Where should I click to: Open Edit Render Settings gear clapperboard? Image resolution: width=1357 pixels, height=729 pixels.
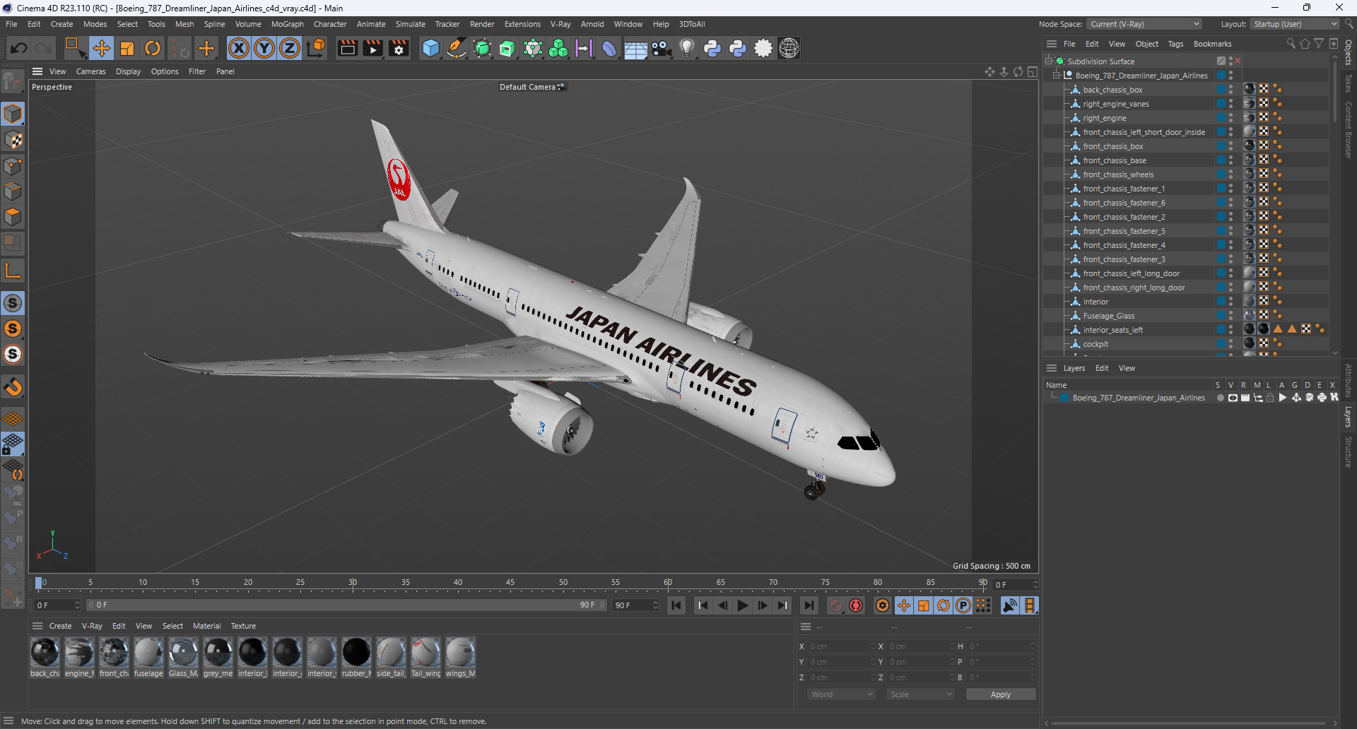tap(399, 48)
